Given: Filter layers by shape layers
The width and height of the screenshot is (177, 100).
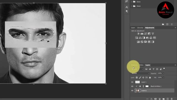Looking at the screenshot, I should pyautogui.click(x=157, y=69).
